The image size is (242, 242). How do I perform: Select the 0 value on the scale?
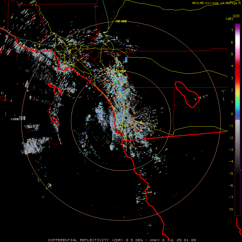coord(232,114)
